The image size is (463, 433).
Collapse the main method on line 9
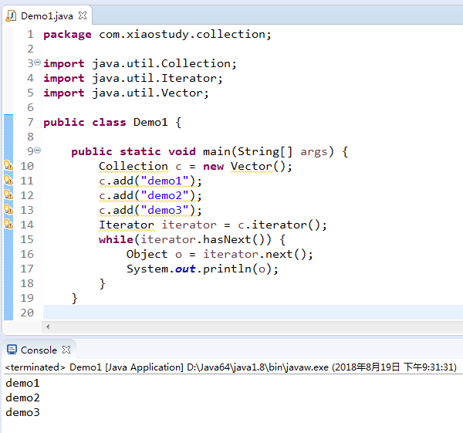(37, 151)
